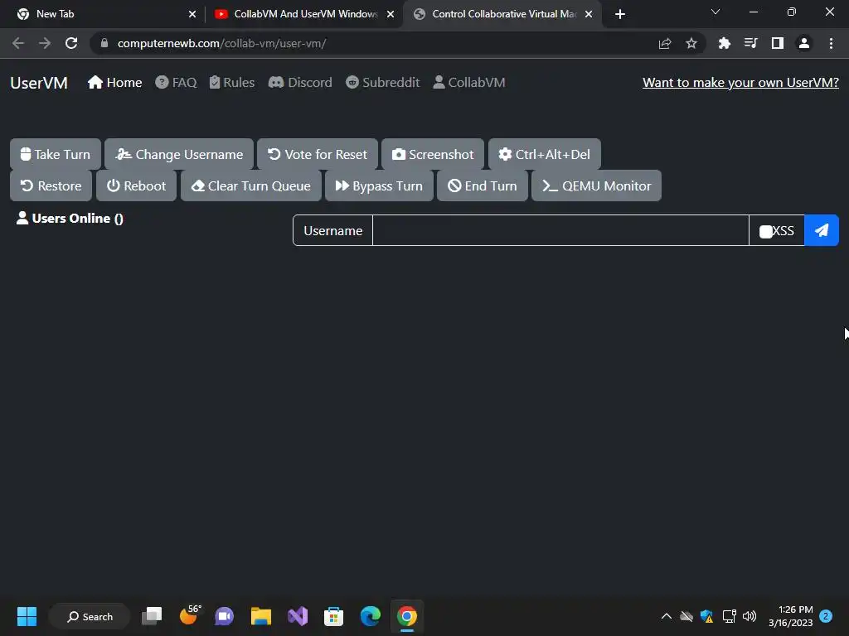
Task: Click the volume speaker icon
Action: pyautogui.click(x=750, y=616)
